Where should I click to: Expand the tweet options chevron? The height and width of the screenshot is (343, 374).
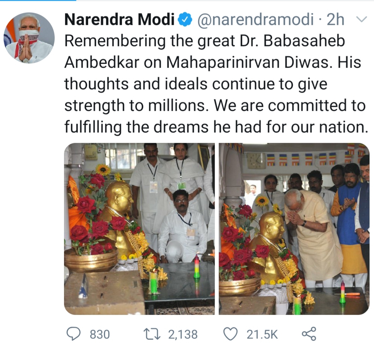pyautogui.click(x=361, y=19)
